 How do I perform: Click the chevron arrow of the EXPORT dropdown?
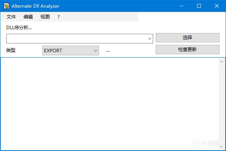click(95, 50)
